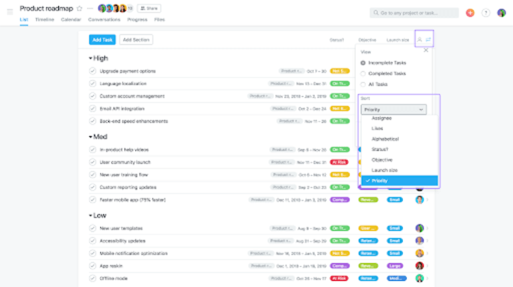Select the Incomplete Tasks radio option

pos(363,62)
